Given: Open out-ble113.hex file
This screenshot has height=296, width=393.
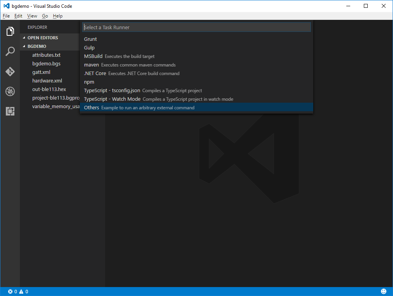Looking at the screenshot, I should click(50, 89).
